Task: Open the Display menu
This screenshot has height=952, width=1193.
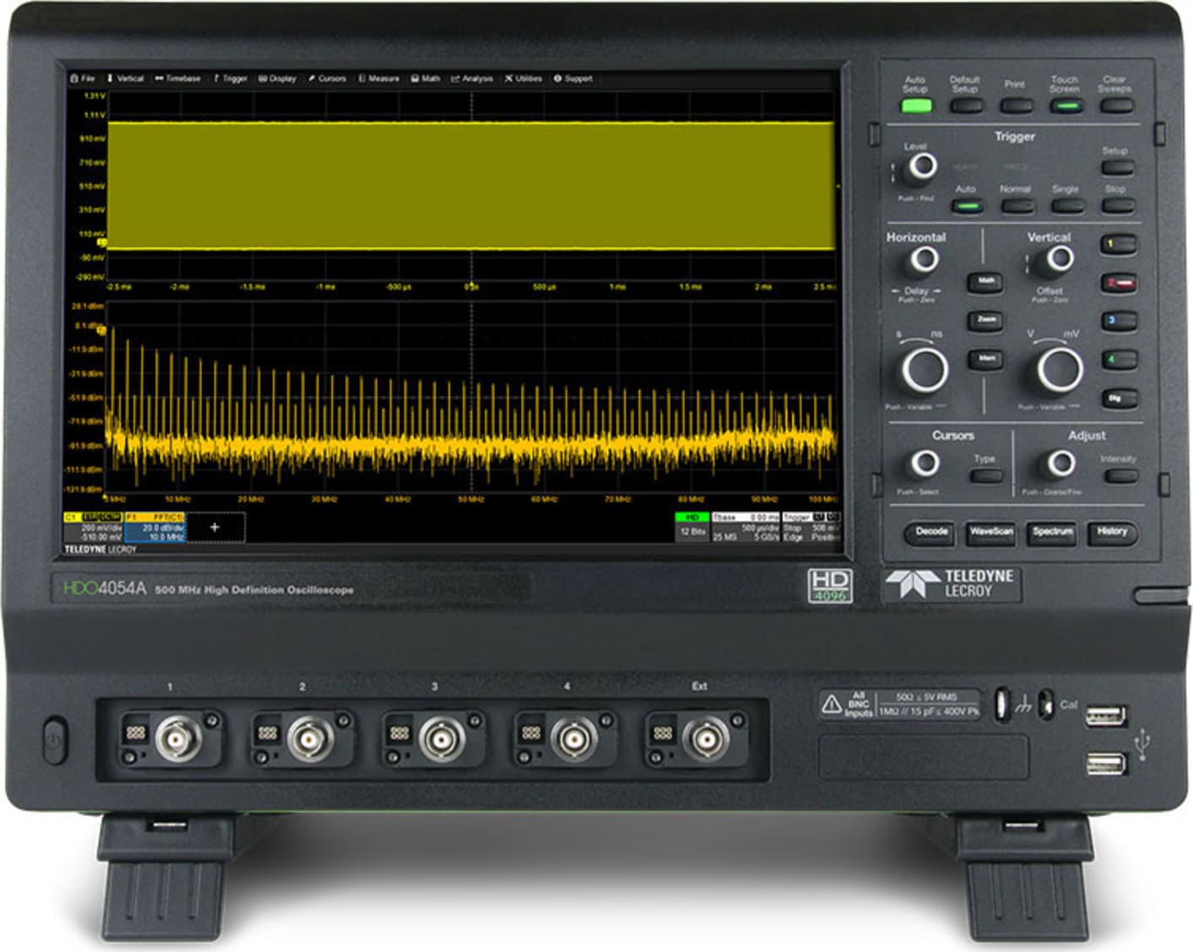Action: tap(279, 78)
